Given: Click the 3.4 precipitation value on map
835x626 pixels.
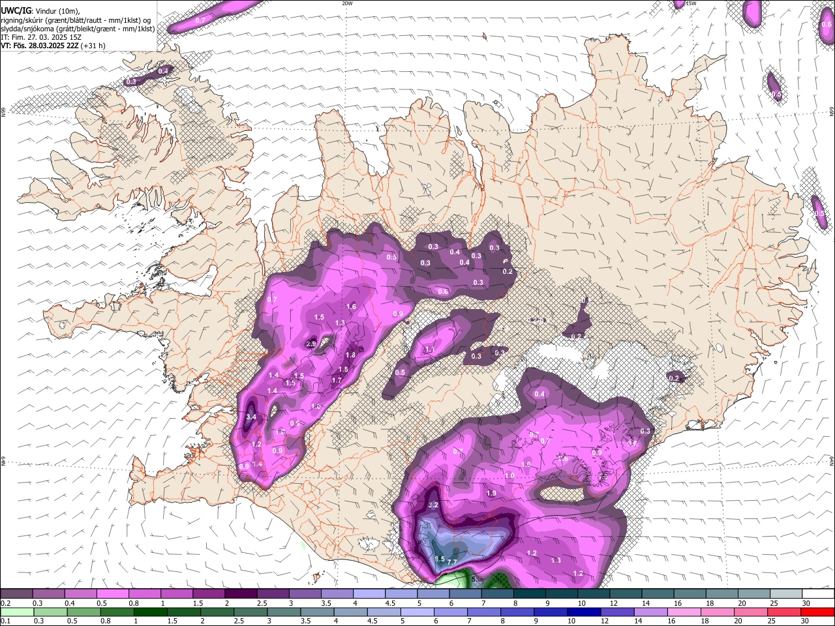Looking at the screenshot, I should click(x=251, y=417).
